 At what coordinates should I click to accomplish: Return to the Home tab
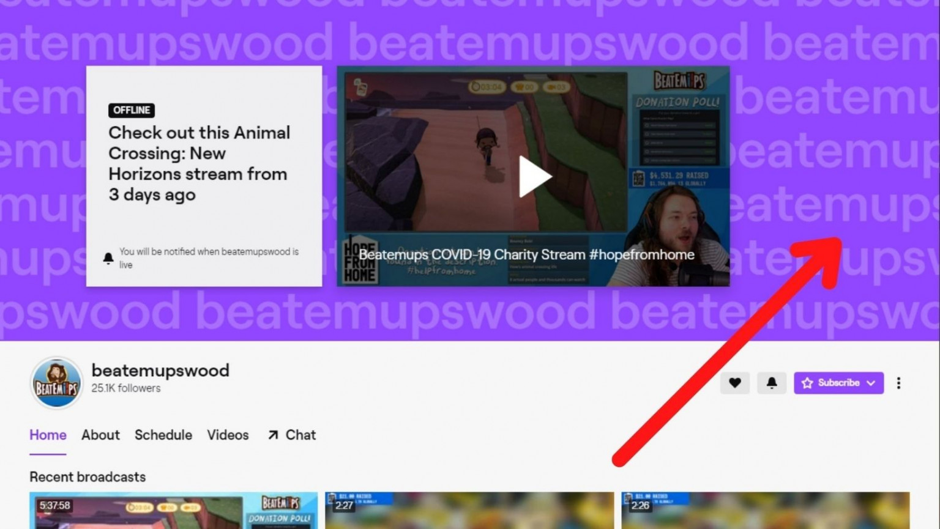(x=48, y=435)
